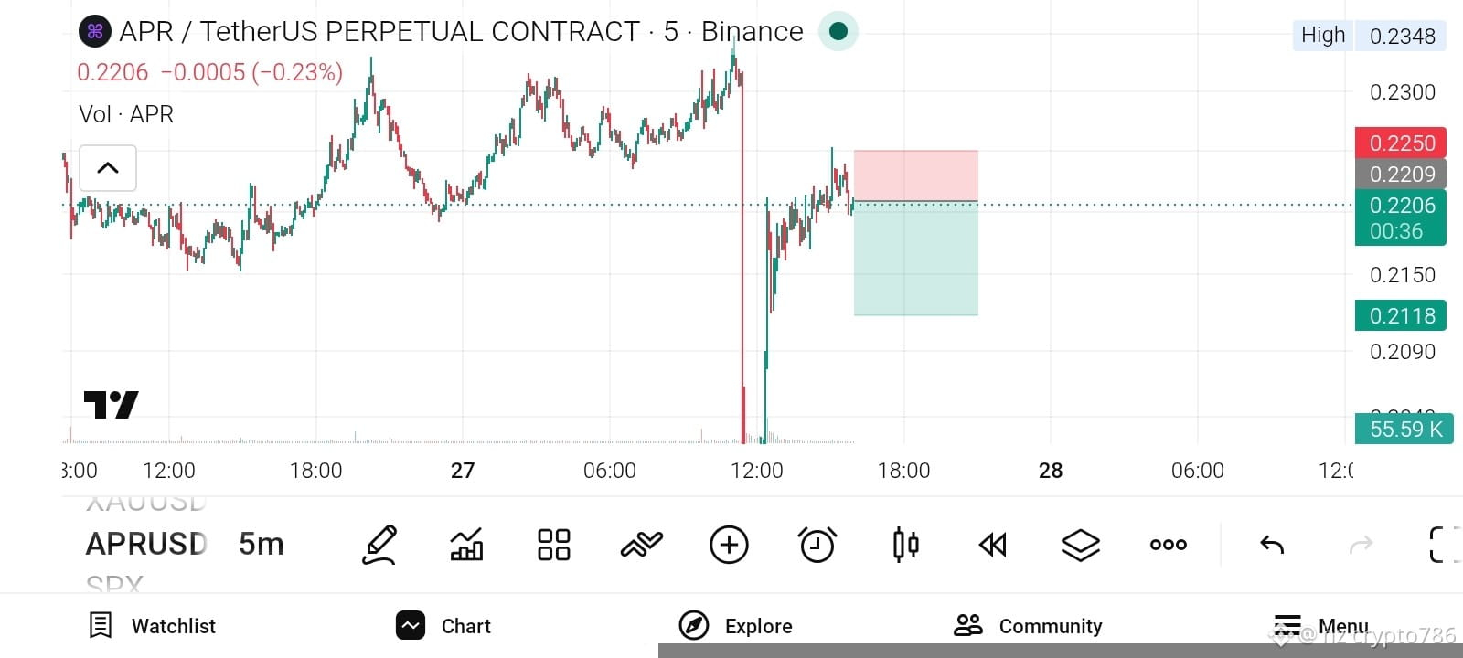Open the indicators chart icon
This screenshot has width=1463, height=658.
[x=466, y=545]
